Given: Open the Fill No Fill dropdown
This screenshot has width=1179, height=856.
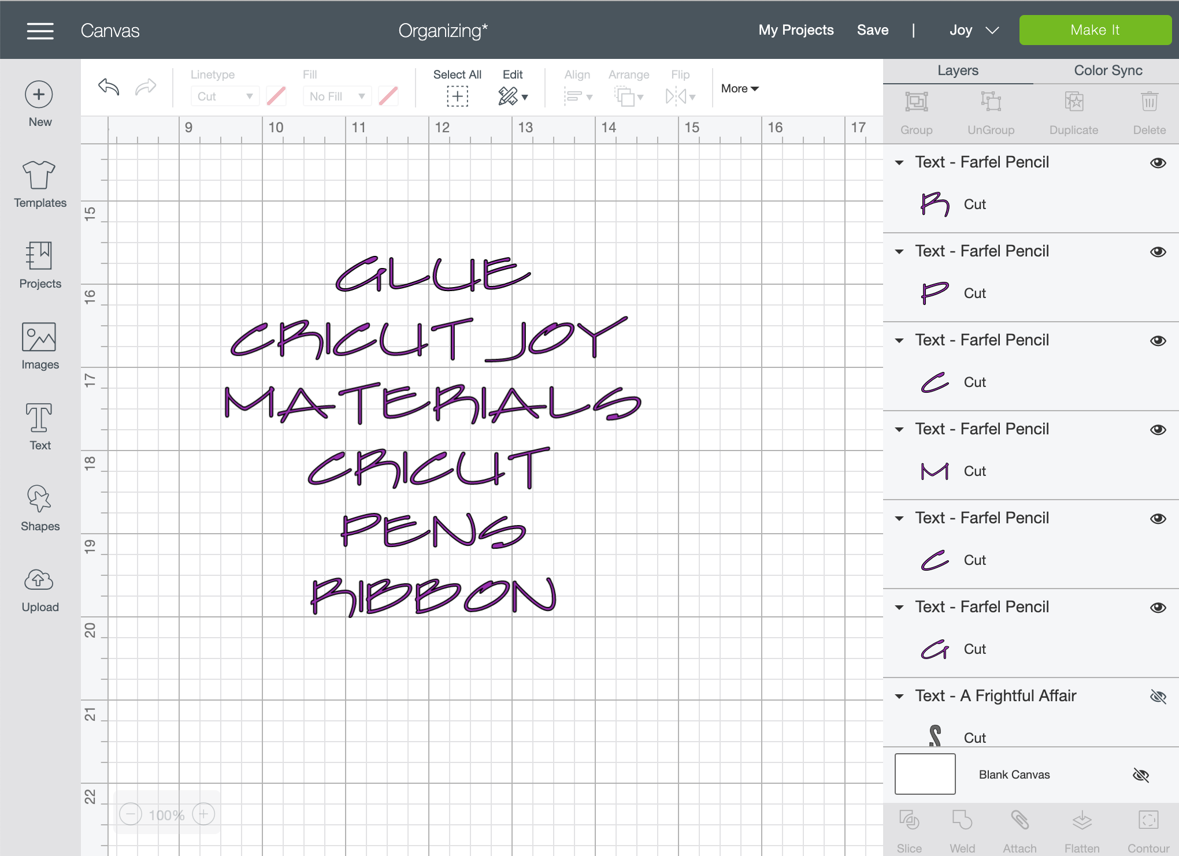Looking at the screenshot, I should coord(337,96).
